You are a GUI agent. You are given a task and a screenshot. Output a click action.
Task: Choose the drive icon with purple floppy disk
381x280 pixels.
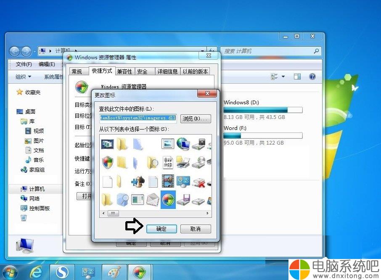pyautogui.click(x=183, y=200)
